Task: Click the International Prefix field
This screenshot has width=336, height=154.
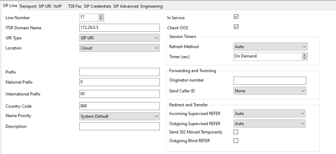Action: click(120, 94)
